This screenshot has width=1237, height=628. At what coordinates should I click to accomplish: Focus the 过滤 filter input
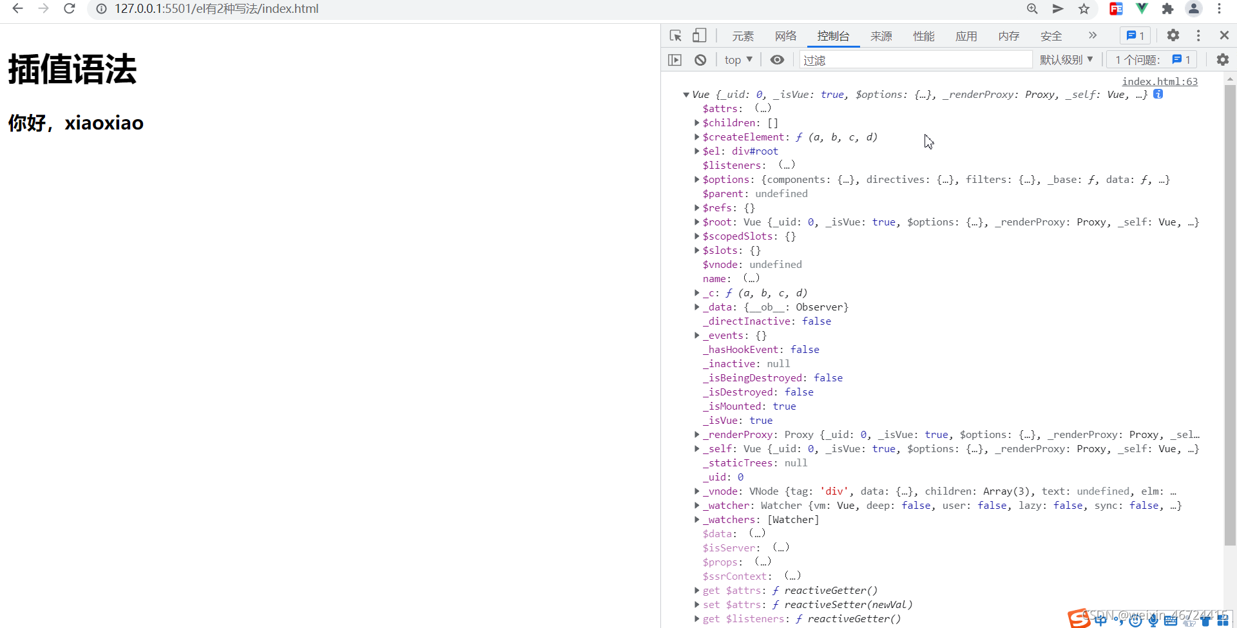[x=916, y=60]
